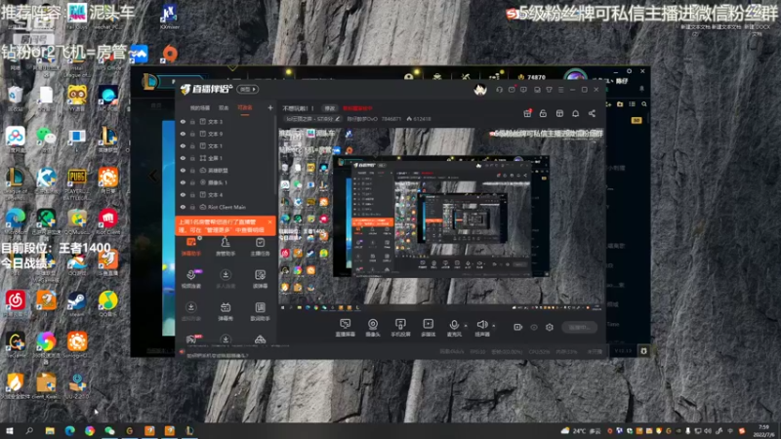781x439 pixels.
Task: Open the notification bell in streaming app
Action: pos(575,113)
